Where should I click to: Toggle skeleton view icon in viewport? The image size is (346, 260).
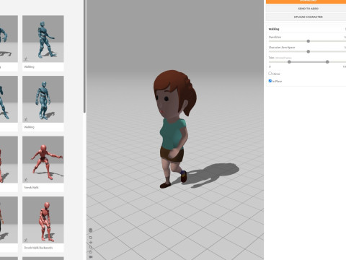(91, 230)
